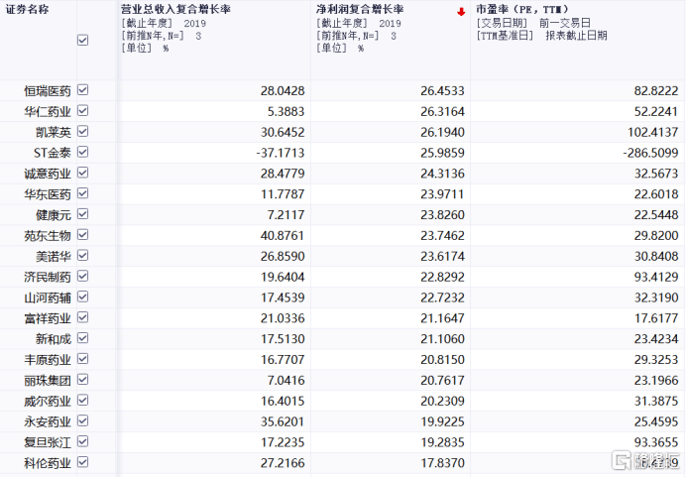This screenshot has height=477, width=686.
Task: Uncheck the checkbox for 复旦张江
Action: (82, 441)
